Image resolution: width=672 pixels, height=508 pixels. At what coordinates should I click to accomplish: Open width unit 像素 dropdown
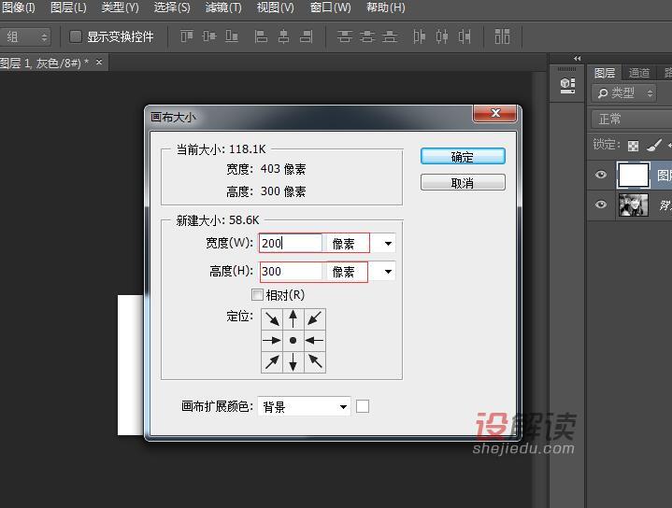[x=359, y=244]
